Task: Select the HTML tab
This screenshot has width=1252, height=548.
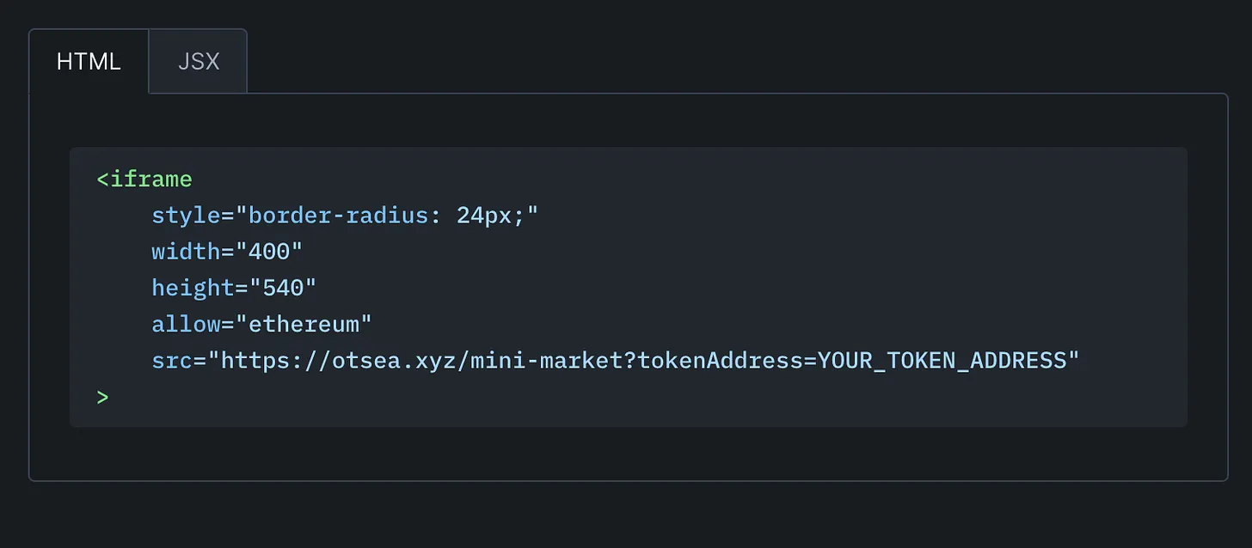Action: pos(89,62)
